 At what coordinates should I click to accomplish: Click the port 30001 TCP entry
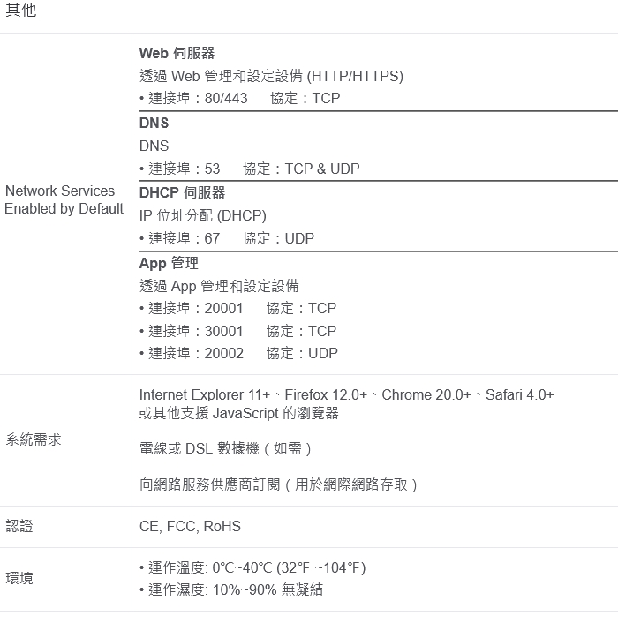[x=238, y=331]
